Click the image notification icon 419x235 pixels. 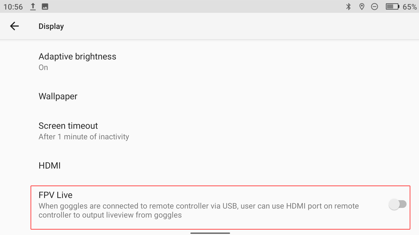click(45, 6)
